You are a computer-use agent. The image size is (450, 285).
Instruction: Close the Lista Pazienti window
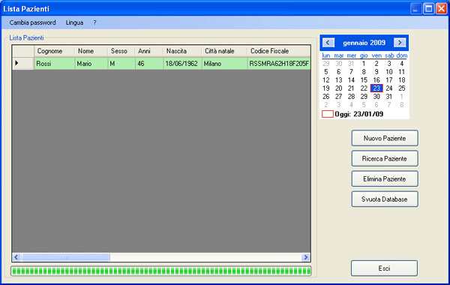[x=442, y=8]
